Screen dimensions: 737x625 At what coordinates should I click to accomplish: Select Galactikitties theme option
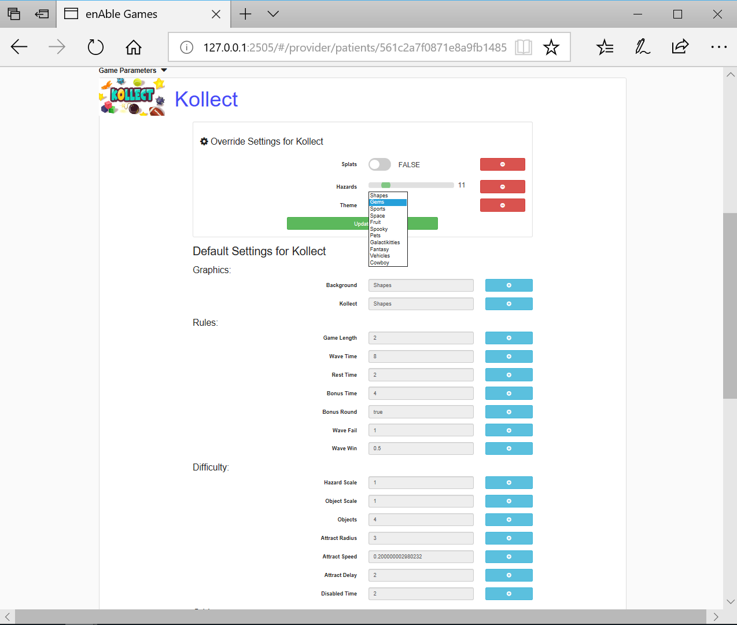pos(388,242)
